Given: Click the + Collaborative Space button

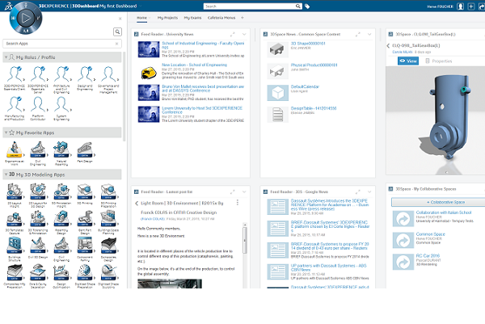Looking at the screenshot, I should tap(439, 202).
